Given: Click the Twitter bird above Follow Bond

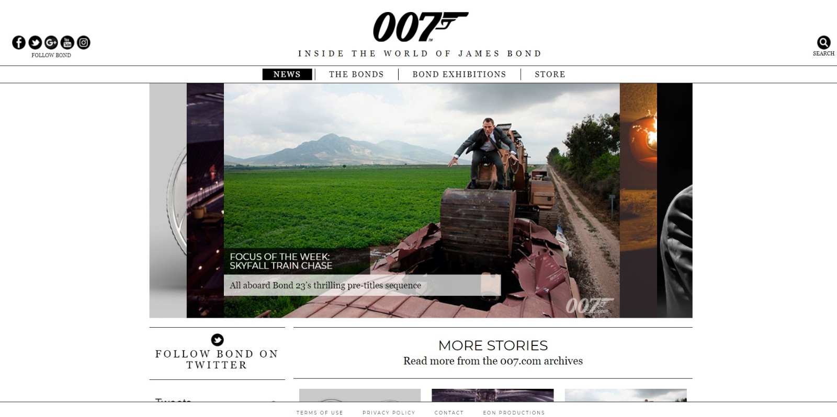Looking at the screenshot, I should coord(217,340).
